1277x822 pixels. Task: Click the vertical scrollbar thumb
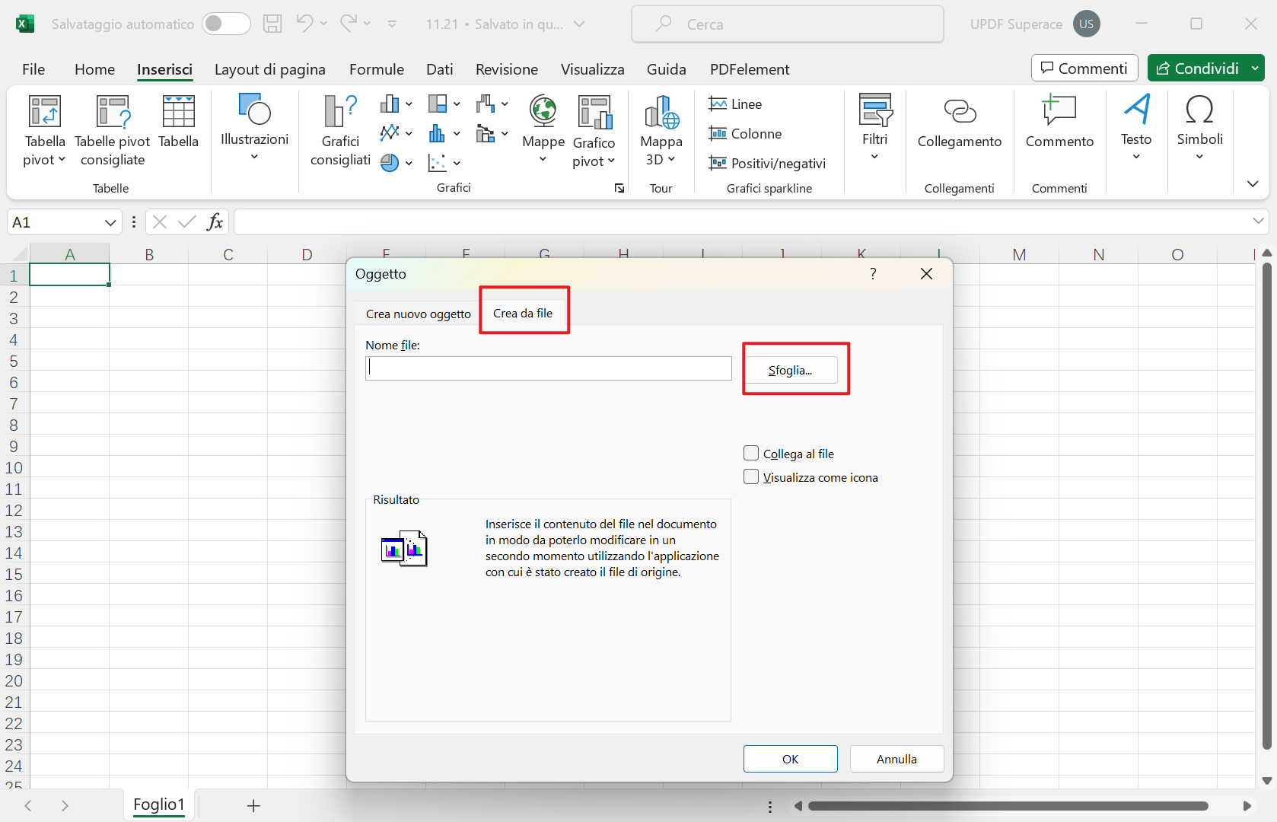click(1266, 506)
